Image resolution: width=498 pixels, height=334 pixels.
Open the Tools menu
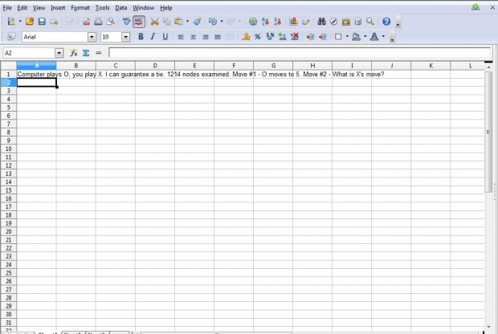click(x=102, y=7)
